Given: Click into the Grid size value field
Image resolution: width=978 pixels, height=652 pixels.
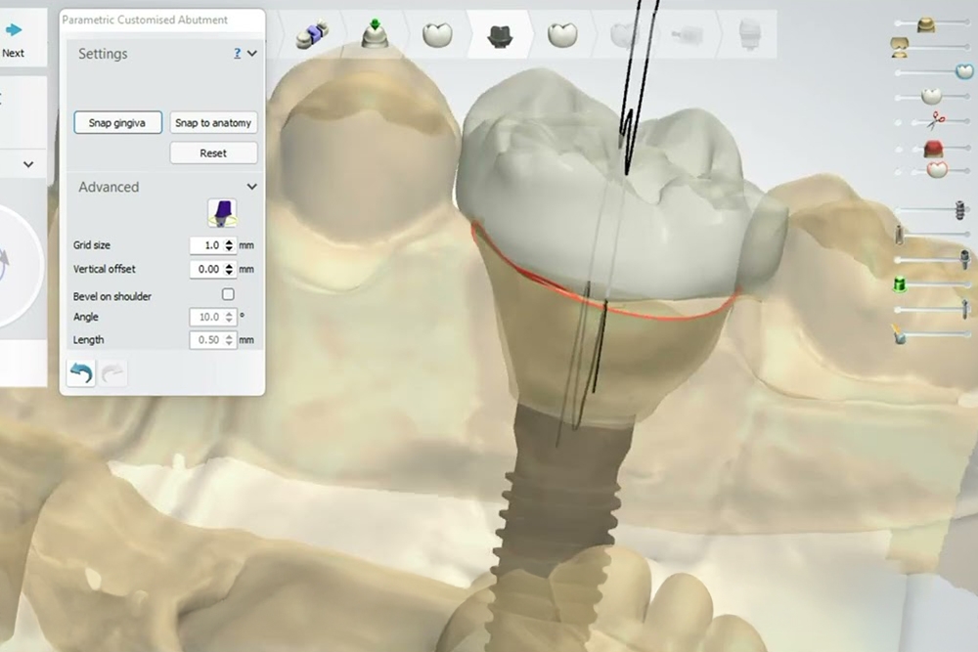Looking at the screenshot, I should coord(205,245).
